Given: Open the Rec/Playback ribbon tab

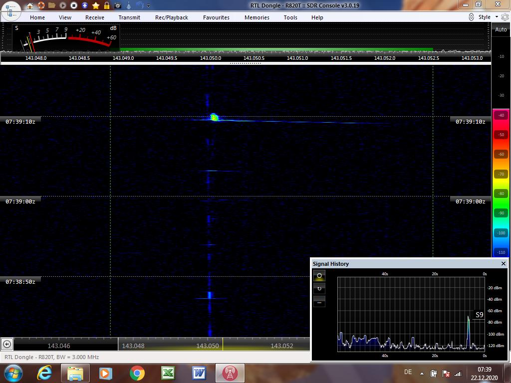Looking at the screenshot, I should coord(172,17).
